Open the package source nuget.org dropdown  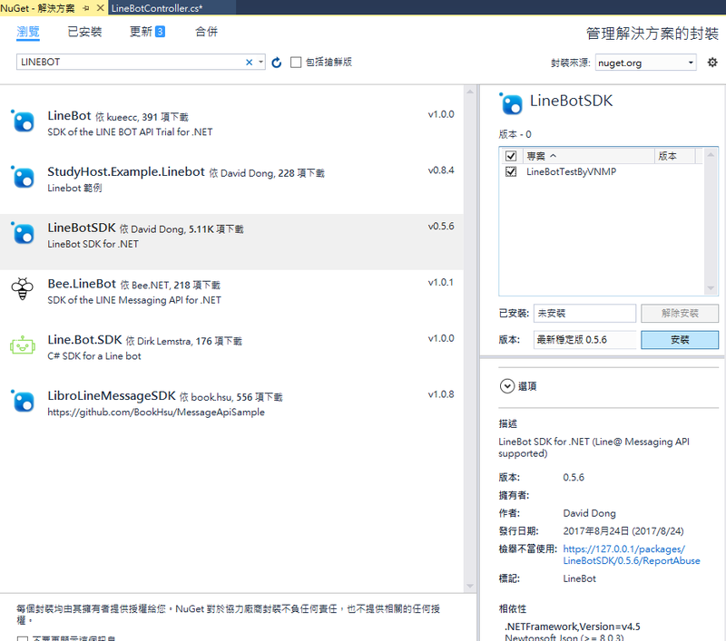[x=645, y=63]
